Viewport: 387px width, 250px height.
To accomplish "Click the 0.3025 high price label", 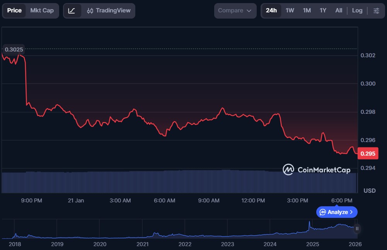I will [14, 49].
